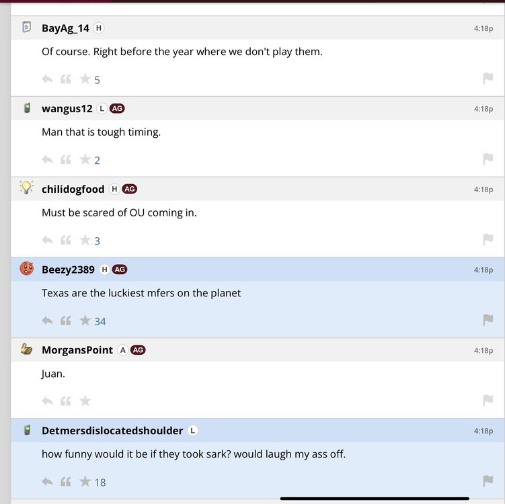Flag wangus12's post

pyautogui.click(x=488, y=159)
